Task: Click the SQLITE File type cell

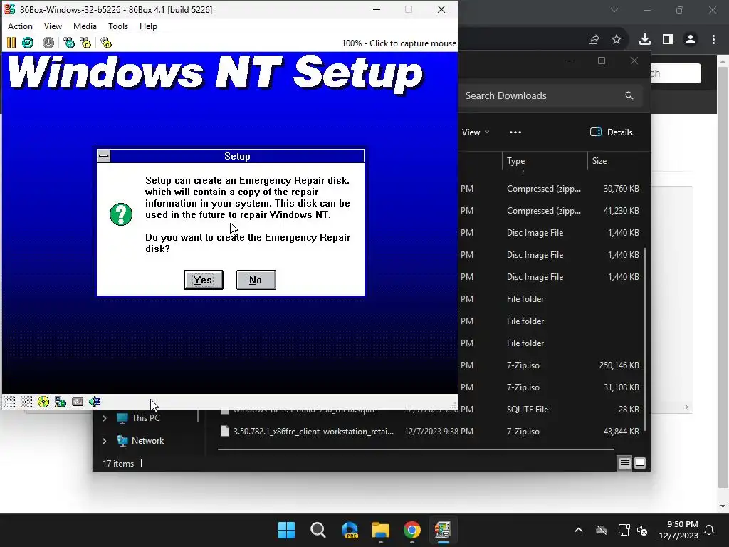Action: pos(528,410)
